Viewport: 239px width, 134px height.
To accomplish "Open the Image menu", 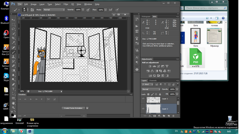I will tap(34, 4).
